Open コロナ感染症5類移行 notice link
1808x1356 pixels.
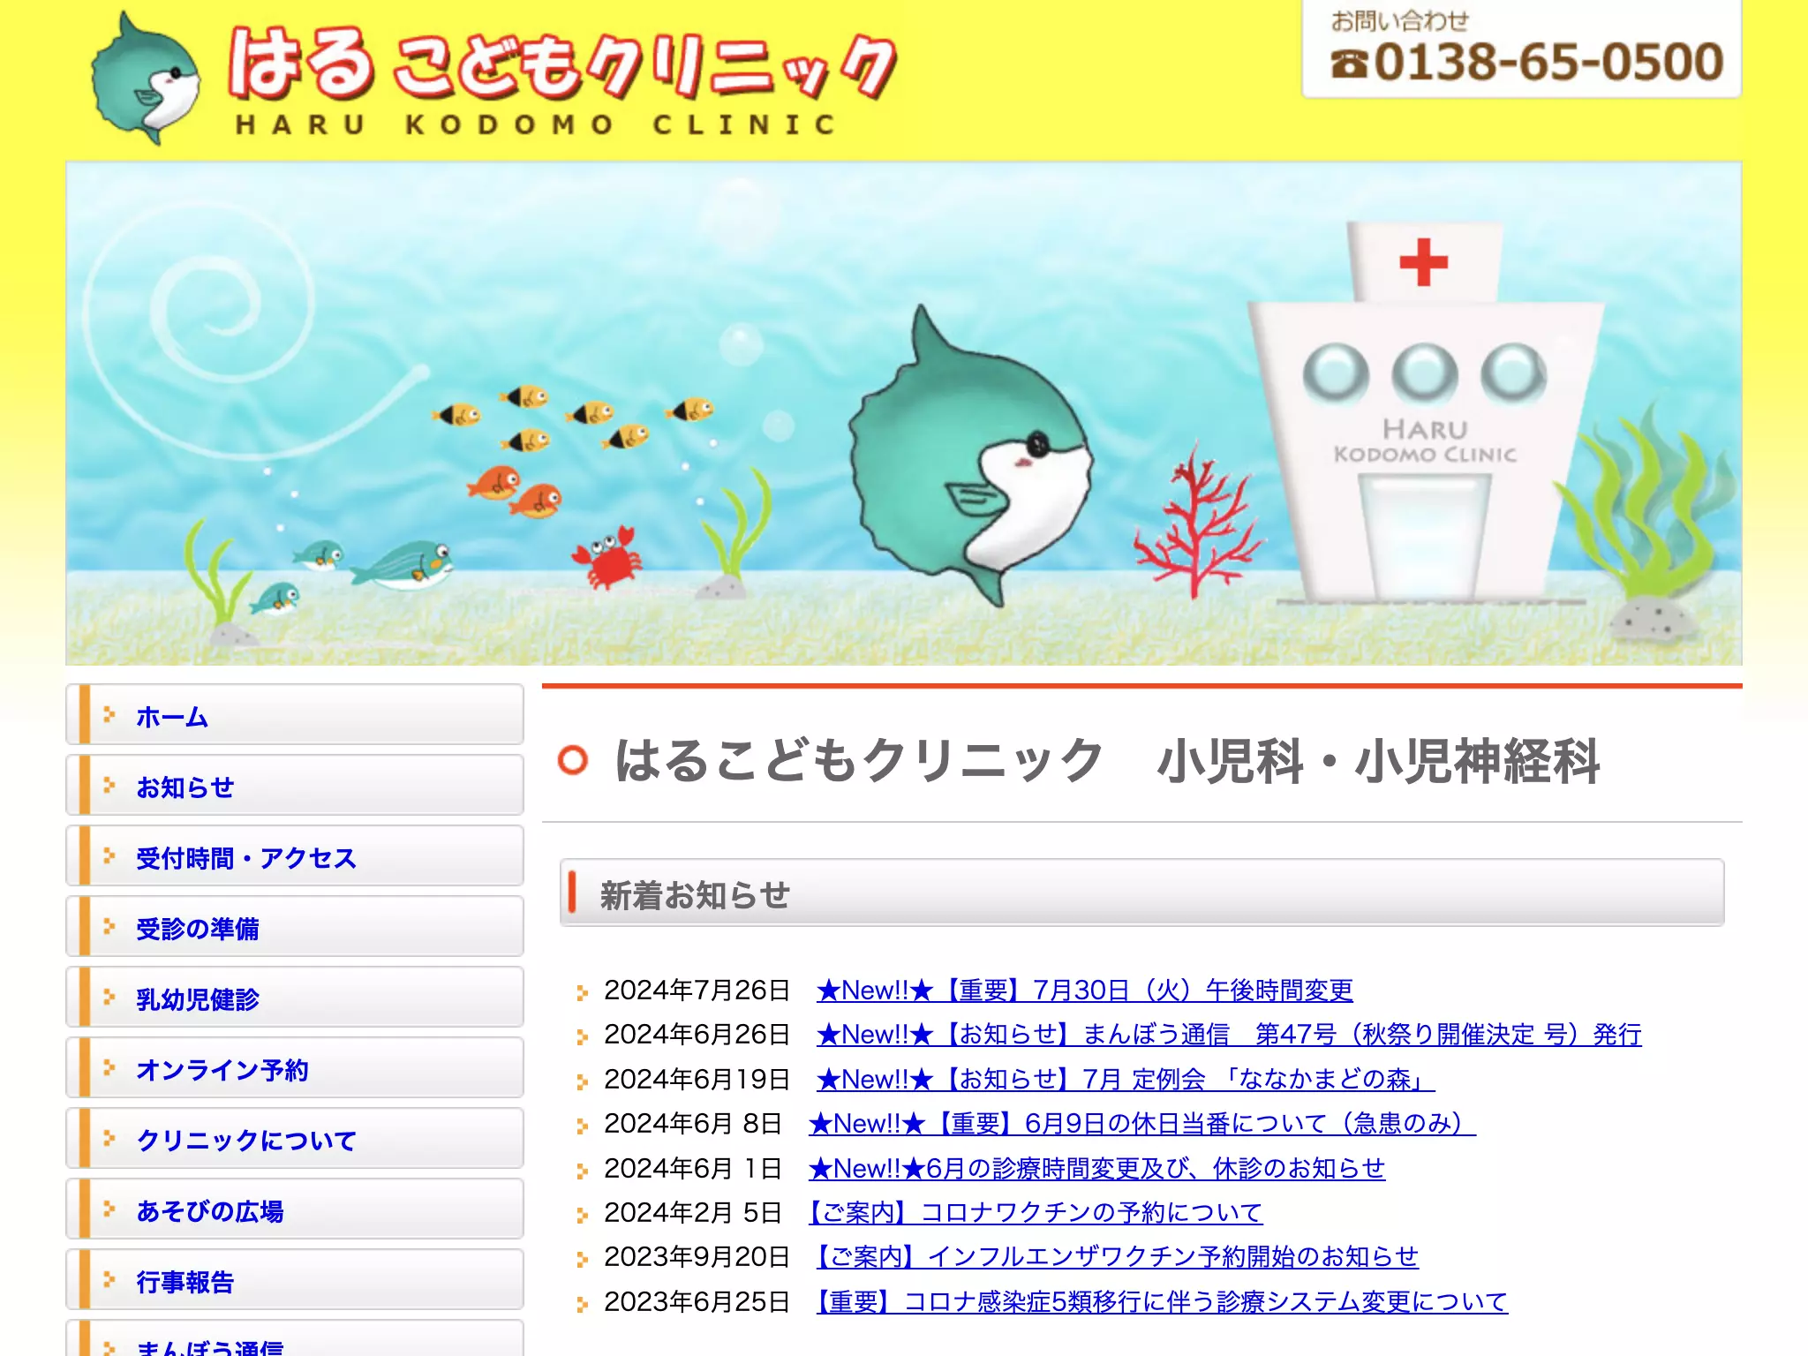(1162, 1302)
